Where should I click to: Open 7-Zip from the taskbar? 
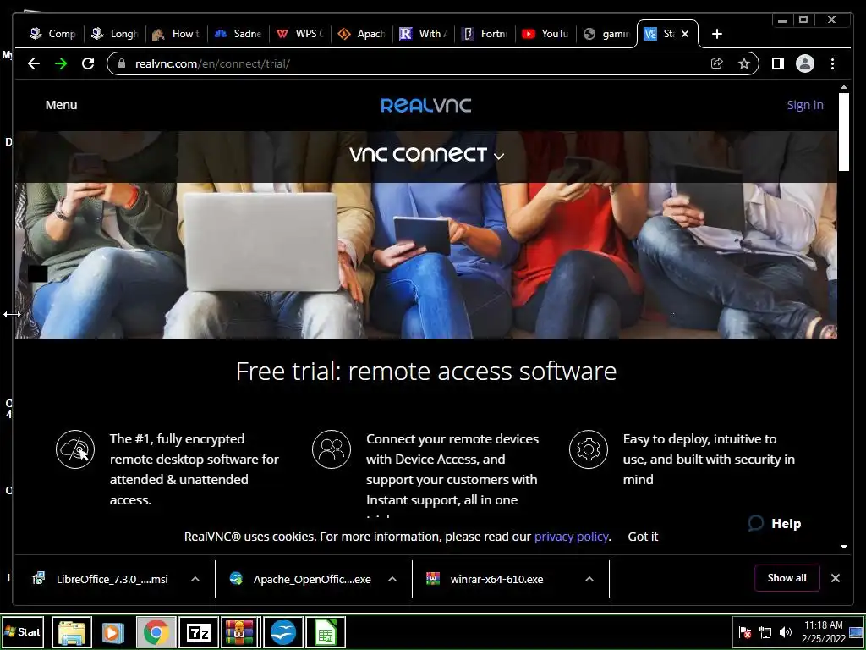coord(199,632)
